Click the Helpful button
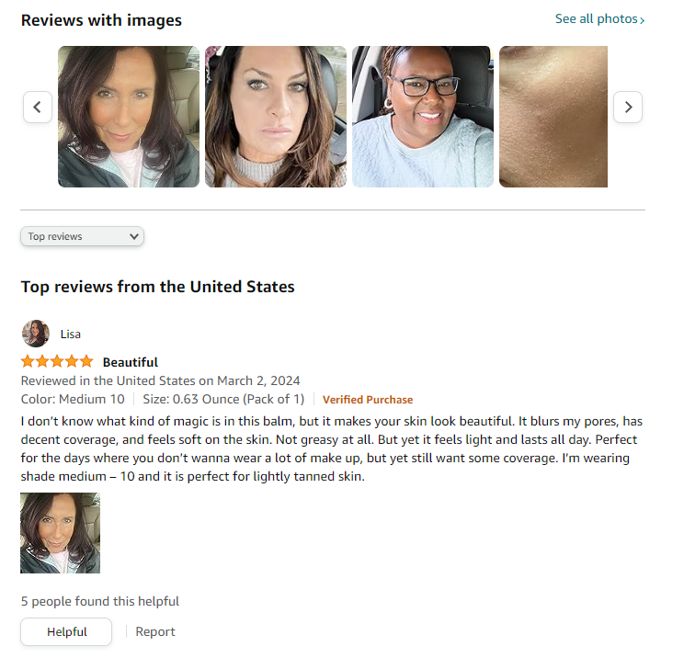Screen dimensions: 684x658 coord(66,632)
